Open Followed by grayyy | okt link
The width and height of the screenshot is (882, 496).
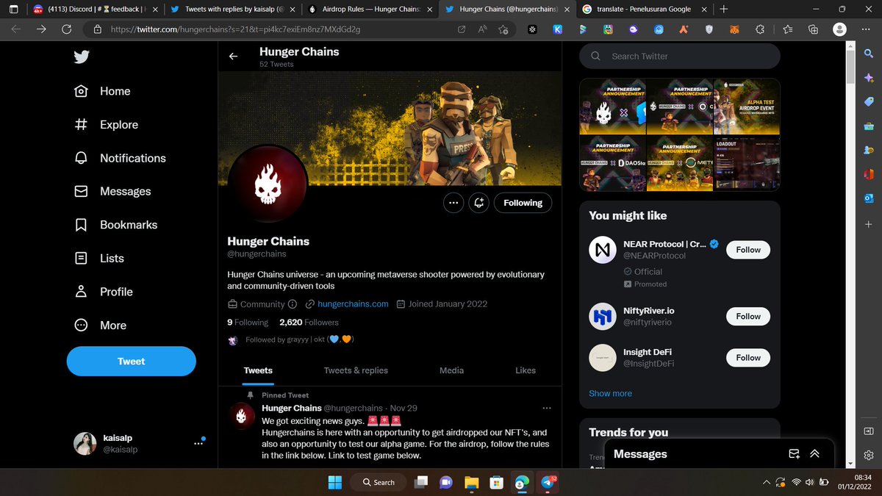[299, 339]
